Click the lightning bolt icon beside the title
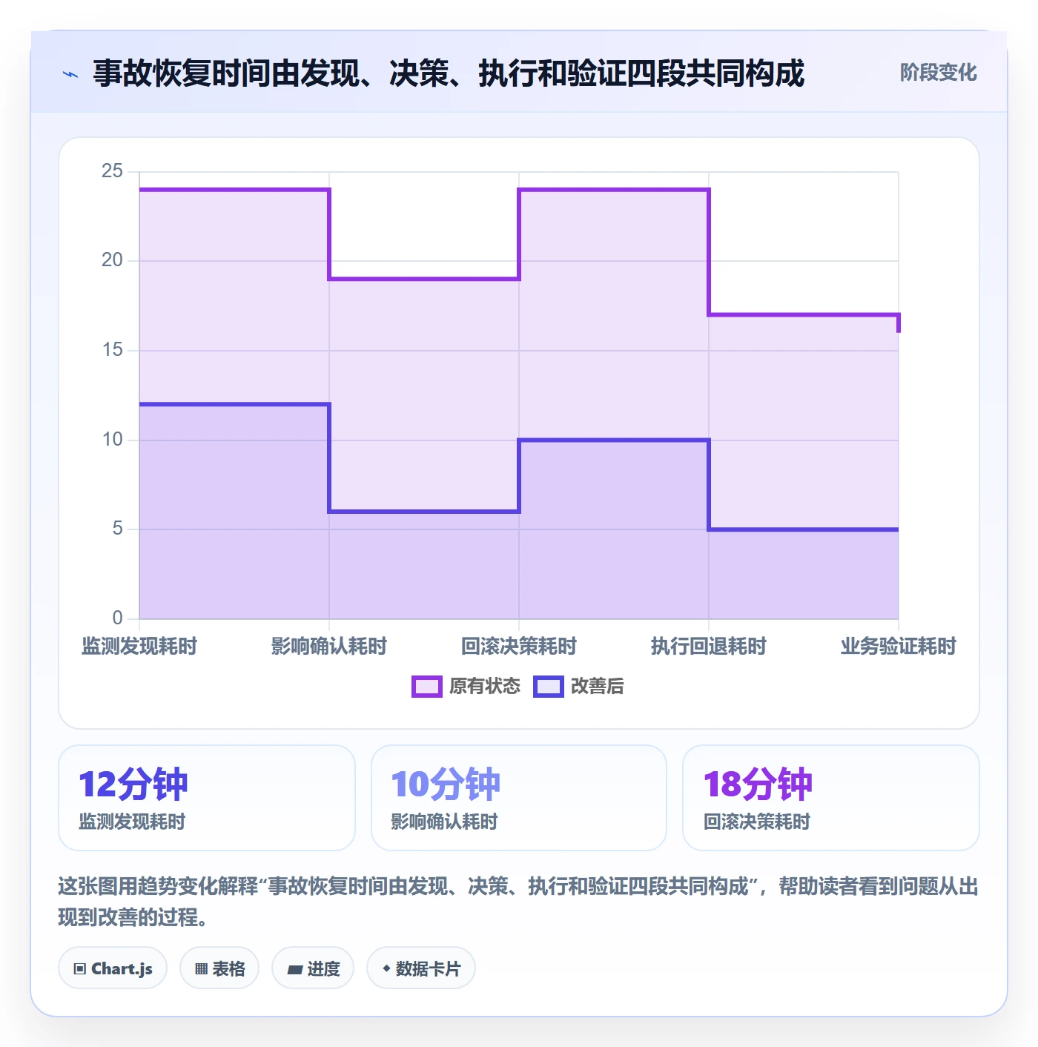 click(70, 74)
